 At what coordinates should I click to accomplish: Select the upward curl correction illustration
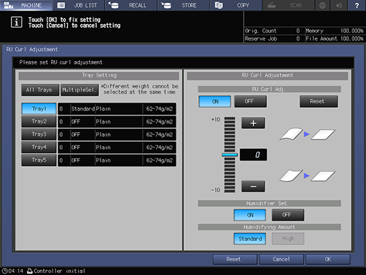coord(307,134)
